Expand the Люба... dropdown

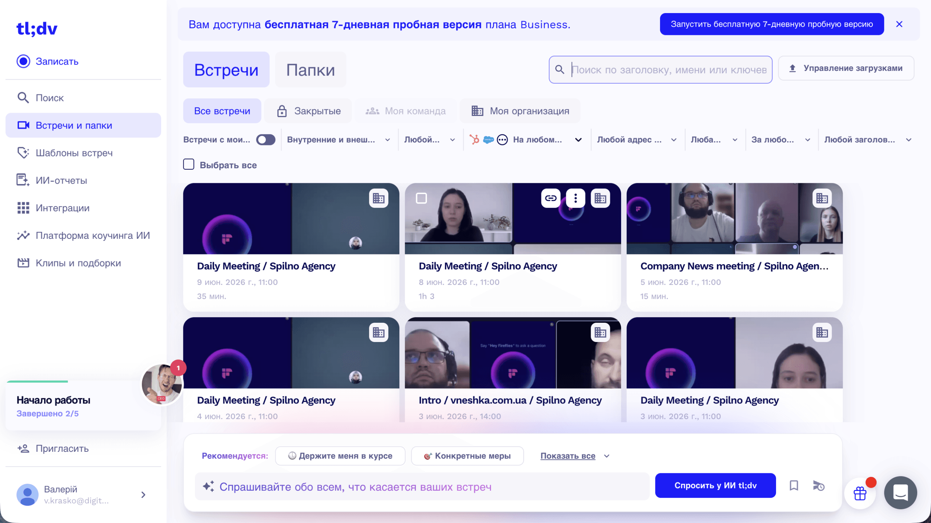[714, 140]
